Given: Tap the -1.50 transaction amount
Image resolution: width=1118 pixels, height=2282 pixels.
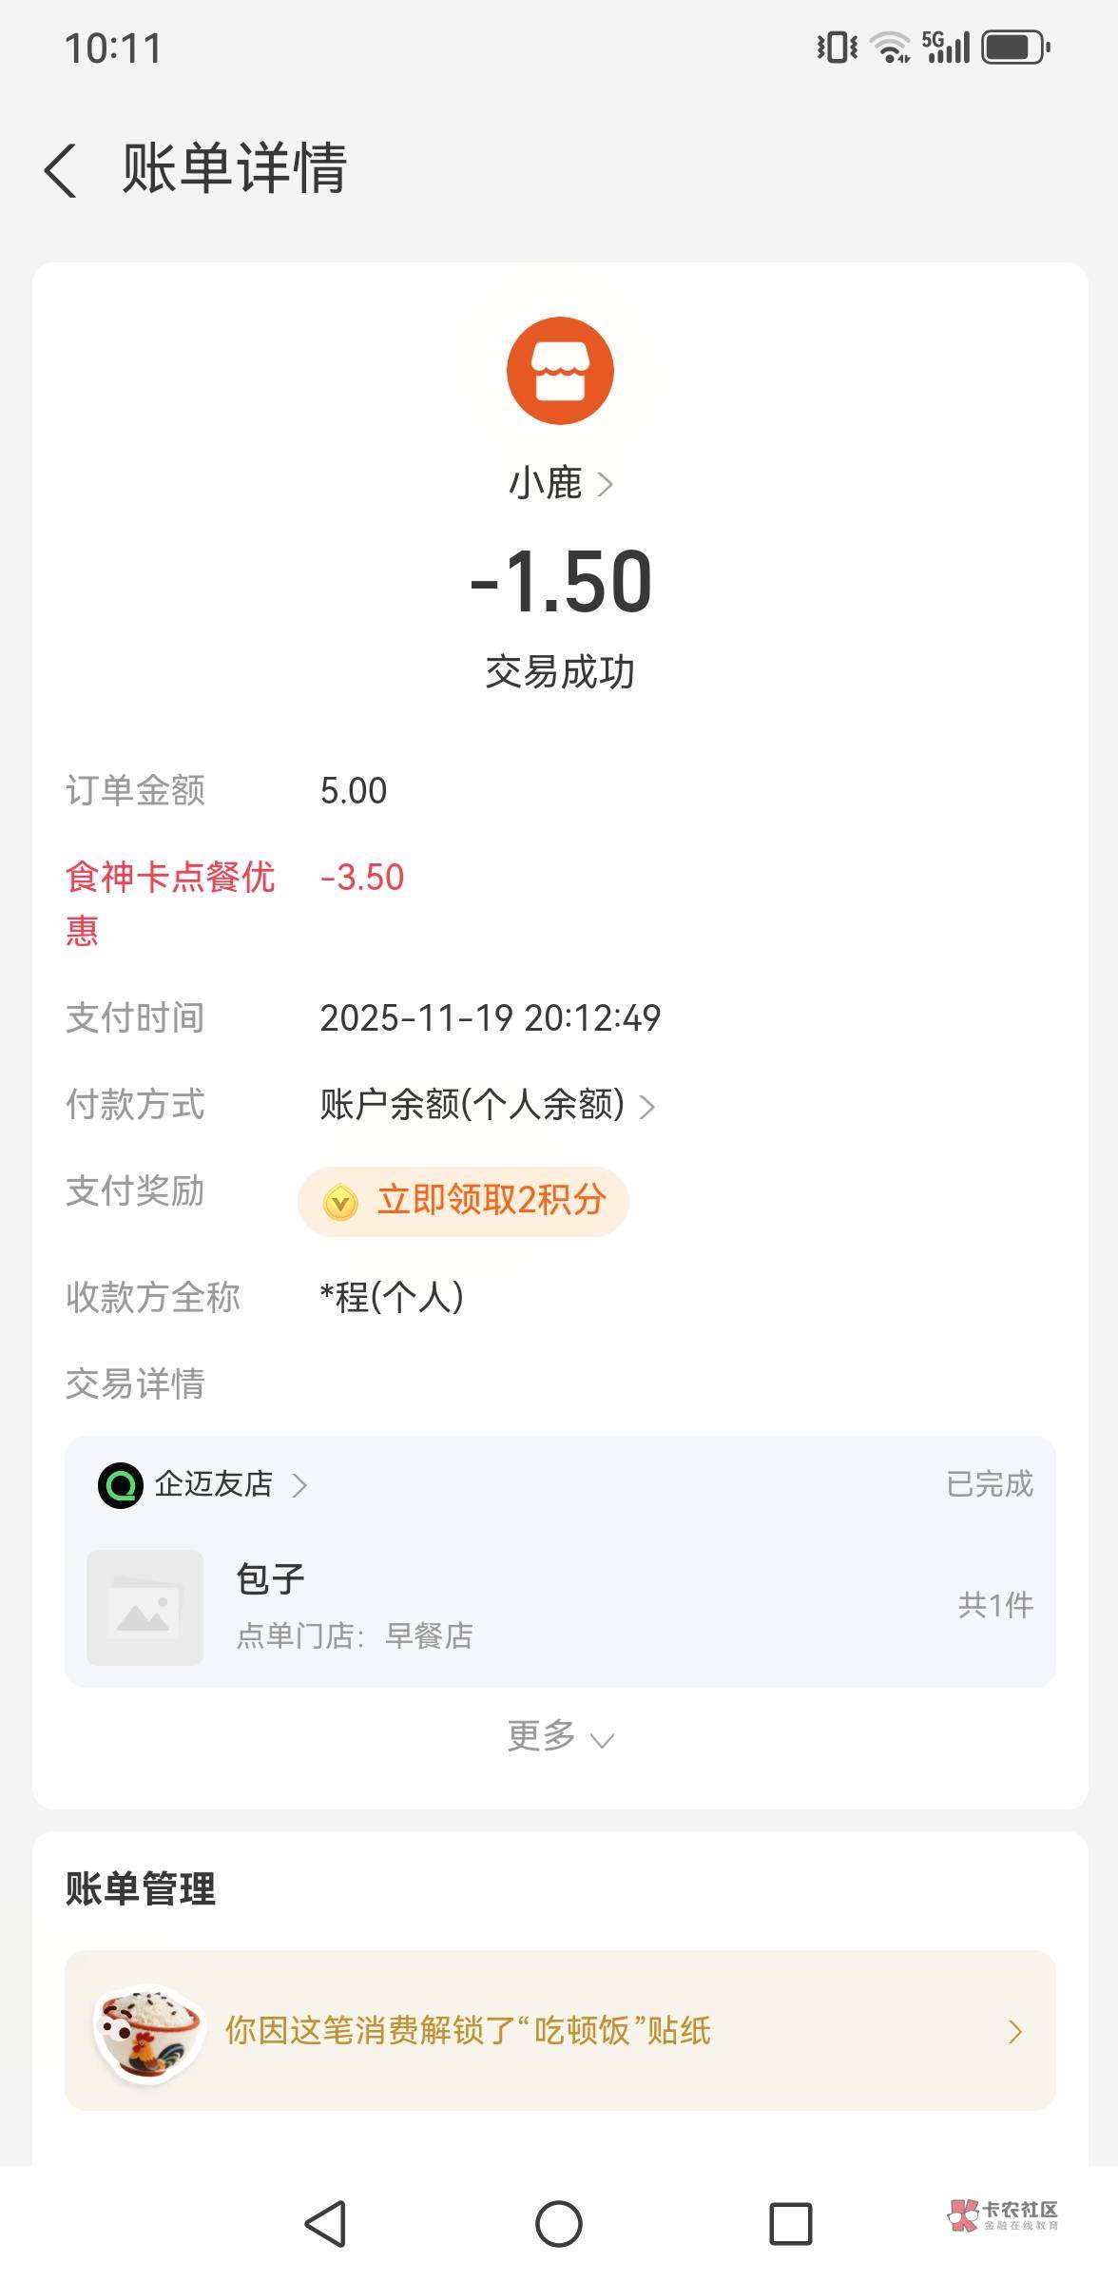Looking at the screenshot, I should 561,582.
